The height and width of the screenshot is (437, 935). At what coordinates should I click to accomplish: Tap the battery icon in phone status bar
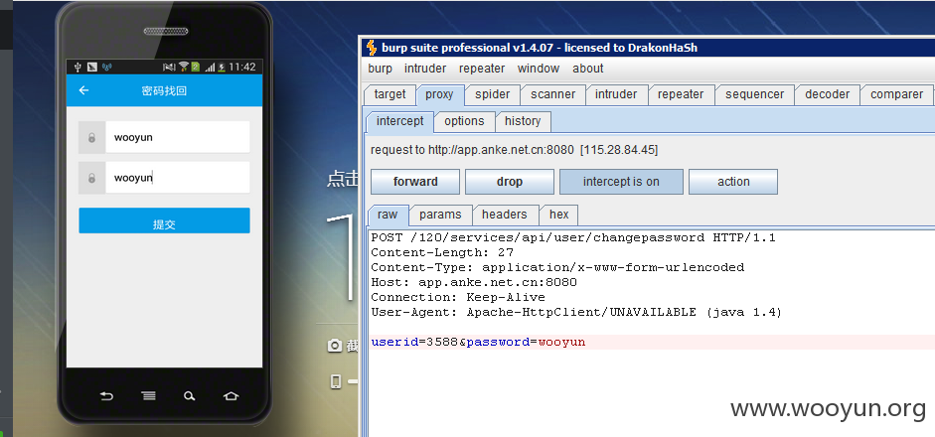pos(223,67)
